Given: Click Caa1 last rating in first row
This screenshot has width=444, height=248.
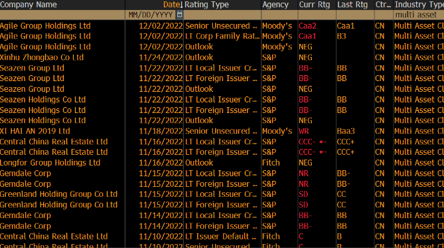Looking at the screenshot, I should point(346,26).
